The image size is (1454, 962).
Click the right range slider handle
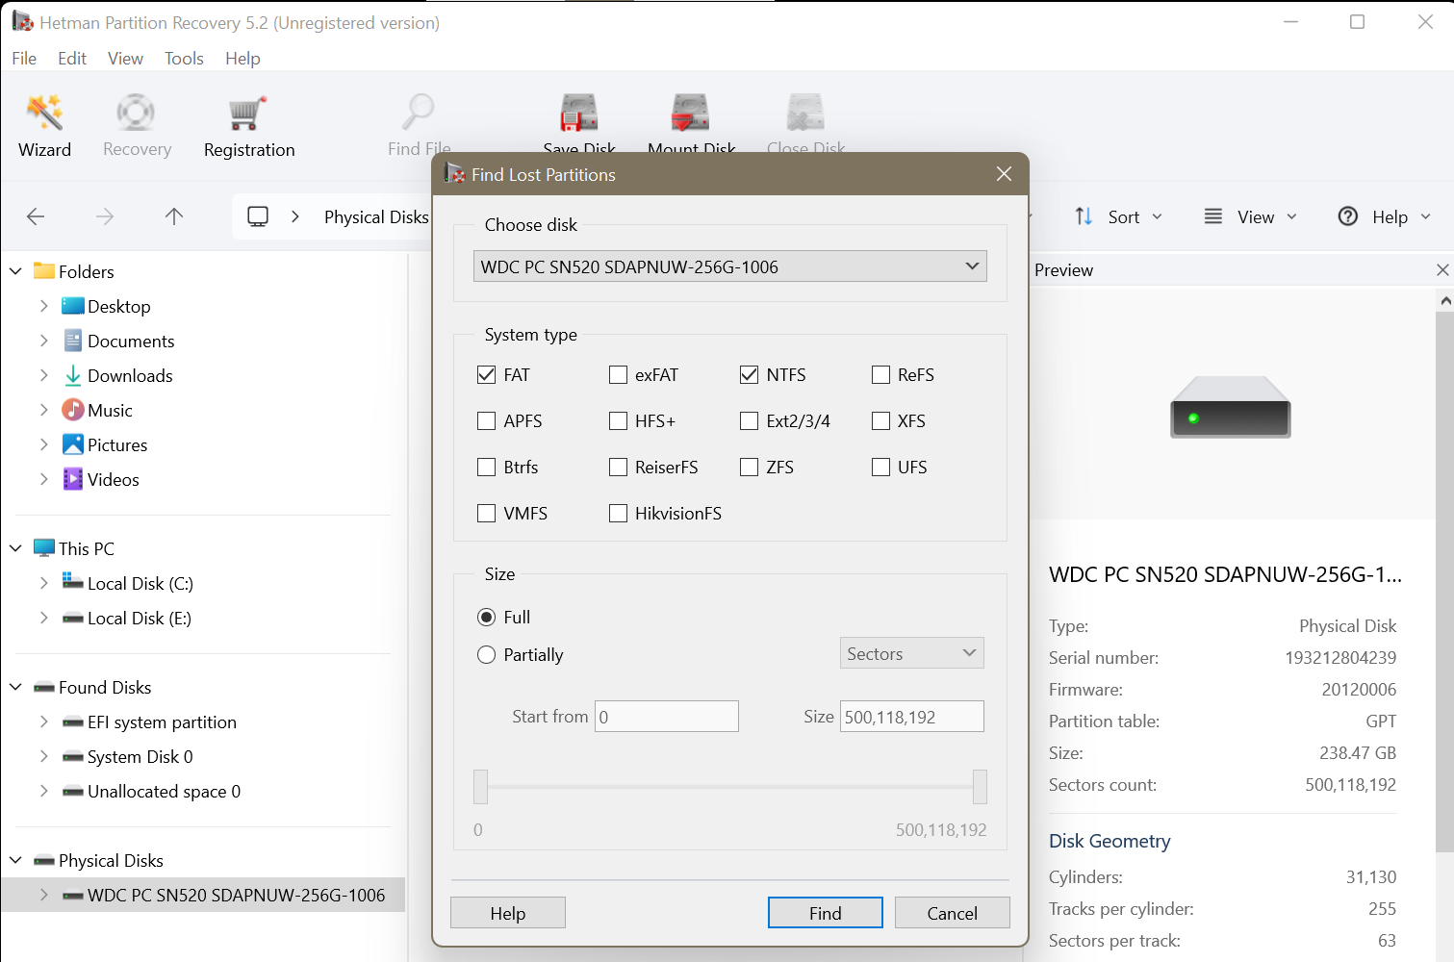point(980,787)
